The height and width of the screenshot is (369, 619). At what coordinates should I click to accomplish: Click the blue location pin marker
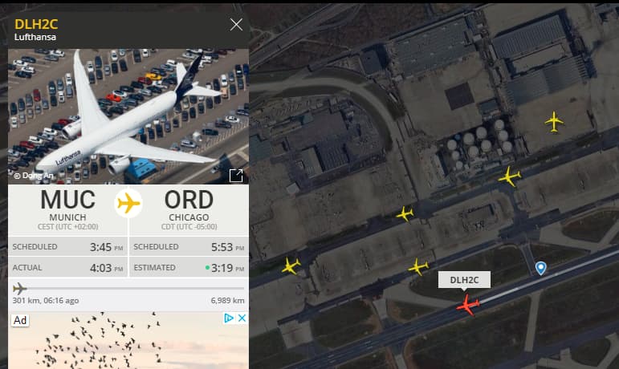(541, 268)
